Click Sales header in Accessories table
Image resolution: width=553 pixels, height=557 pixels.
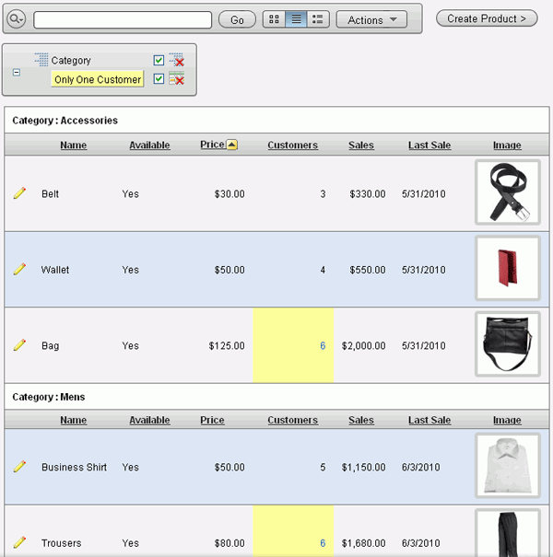click(361, 145)
